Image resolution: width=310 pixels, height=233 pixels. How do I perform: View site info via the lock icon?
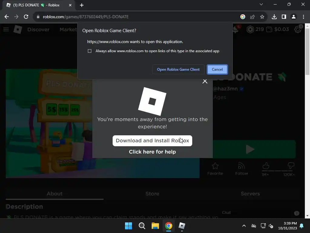tap(38, 17)
